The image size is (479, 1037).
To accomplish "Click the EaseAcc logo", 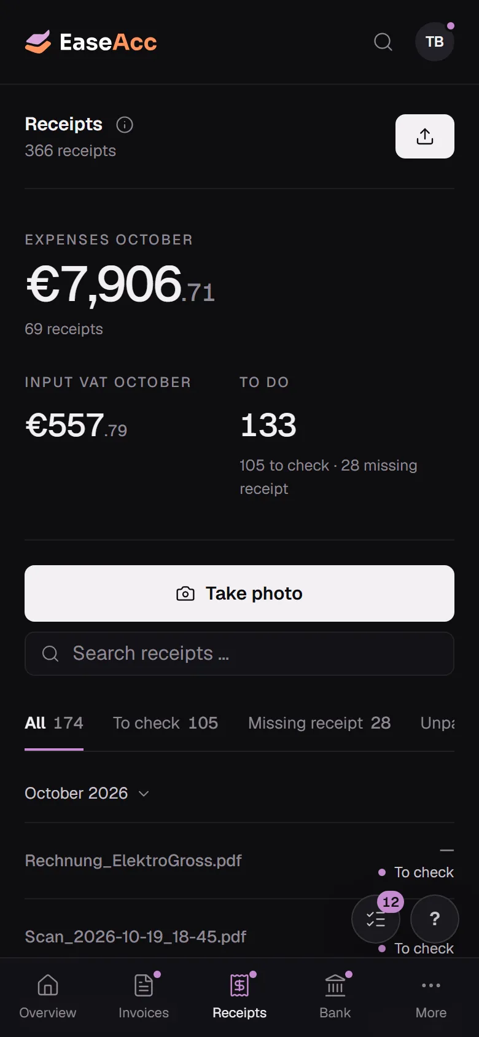I will (x=91, y=42).
